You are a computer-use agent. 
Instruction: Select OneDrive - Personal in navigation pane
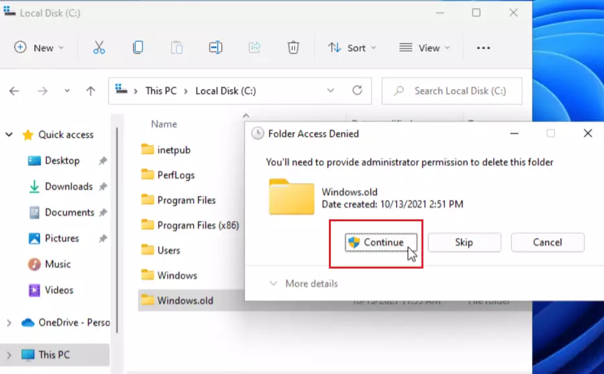(x=65, y=322)
